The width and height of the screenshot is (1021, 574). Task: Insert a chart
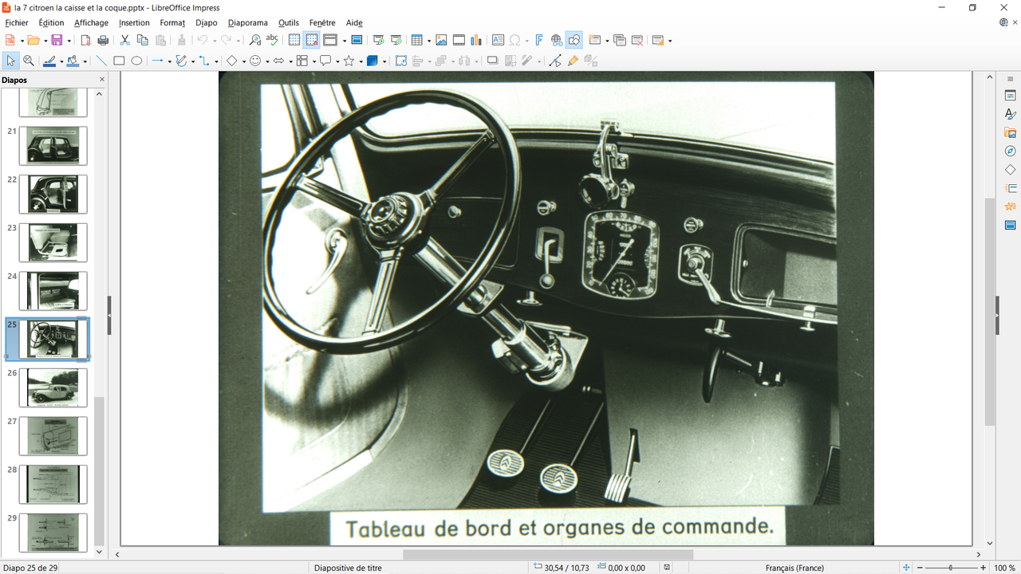coord(476,40)
